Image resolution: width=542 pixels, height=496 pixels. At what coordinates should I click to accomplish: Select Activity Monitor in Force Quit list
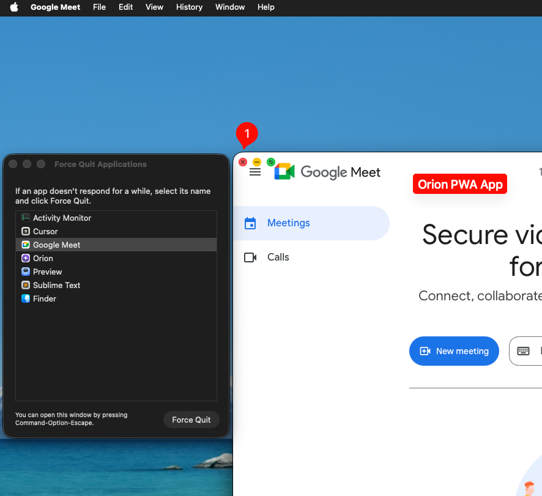coord(62,218)
